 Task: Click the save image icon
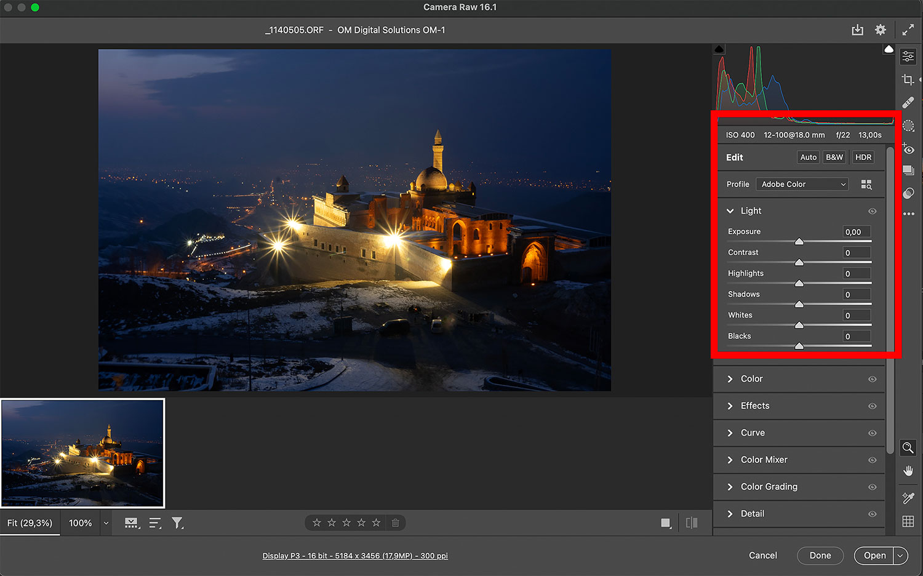pos(857,30)
